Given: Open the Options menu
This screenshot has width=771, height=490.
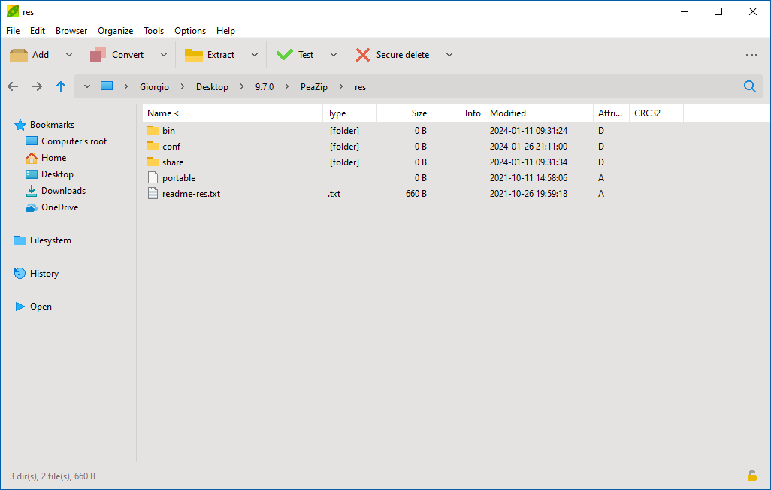Looking at the screenshot, I should (x=190, y=31).
